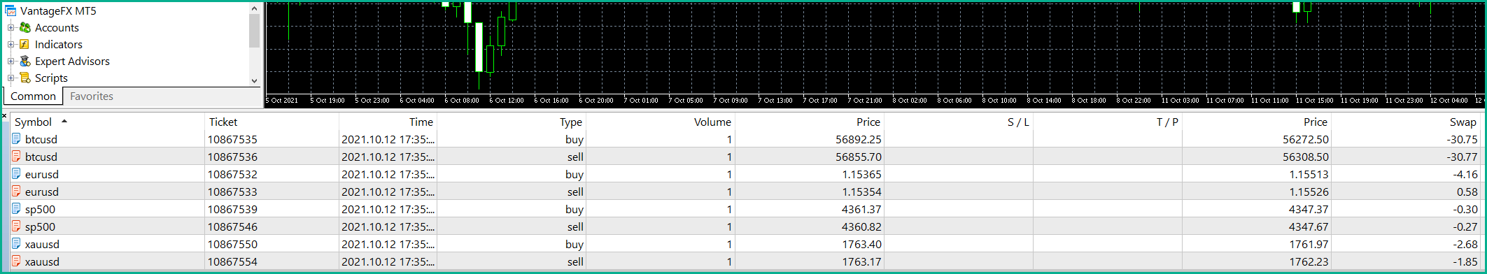
Task: Close the trade panel with the x button
Action: pos(4,115)
